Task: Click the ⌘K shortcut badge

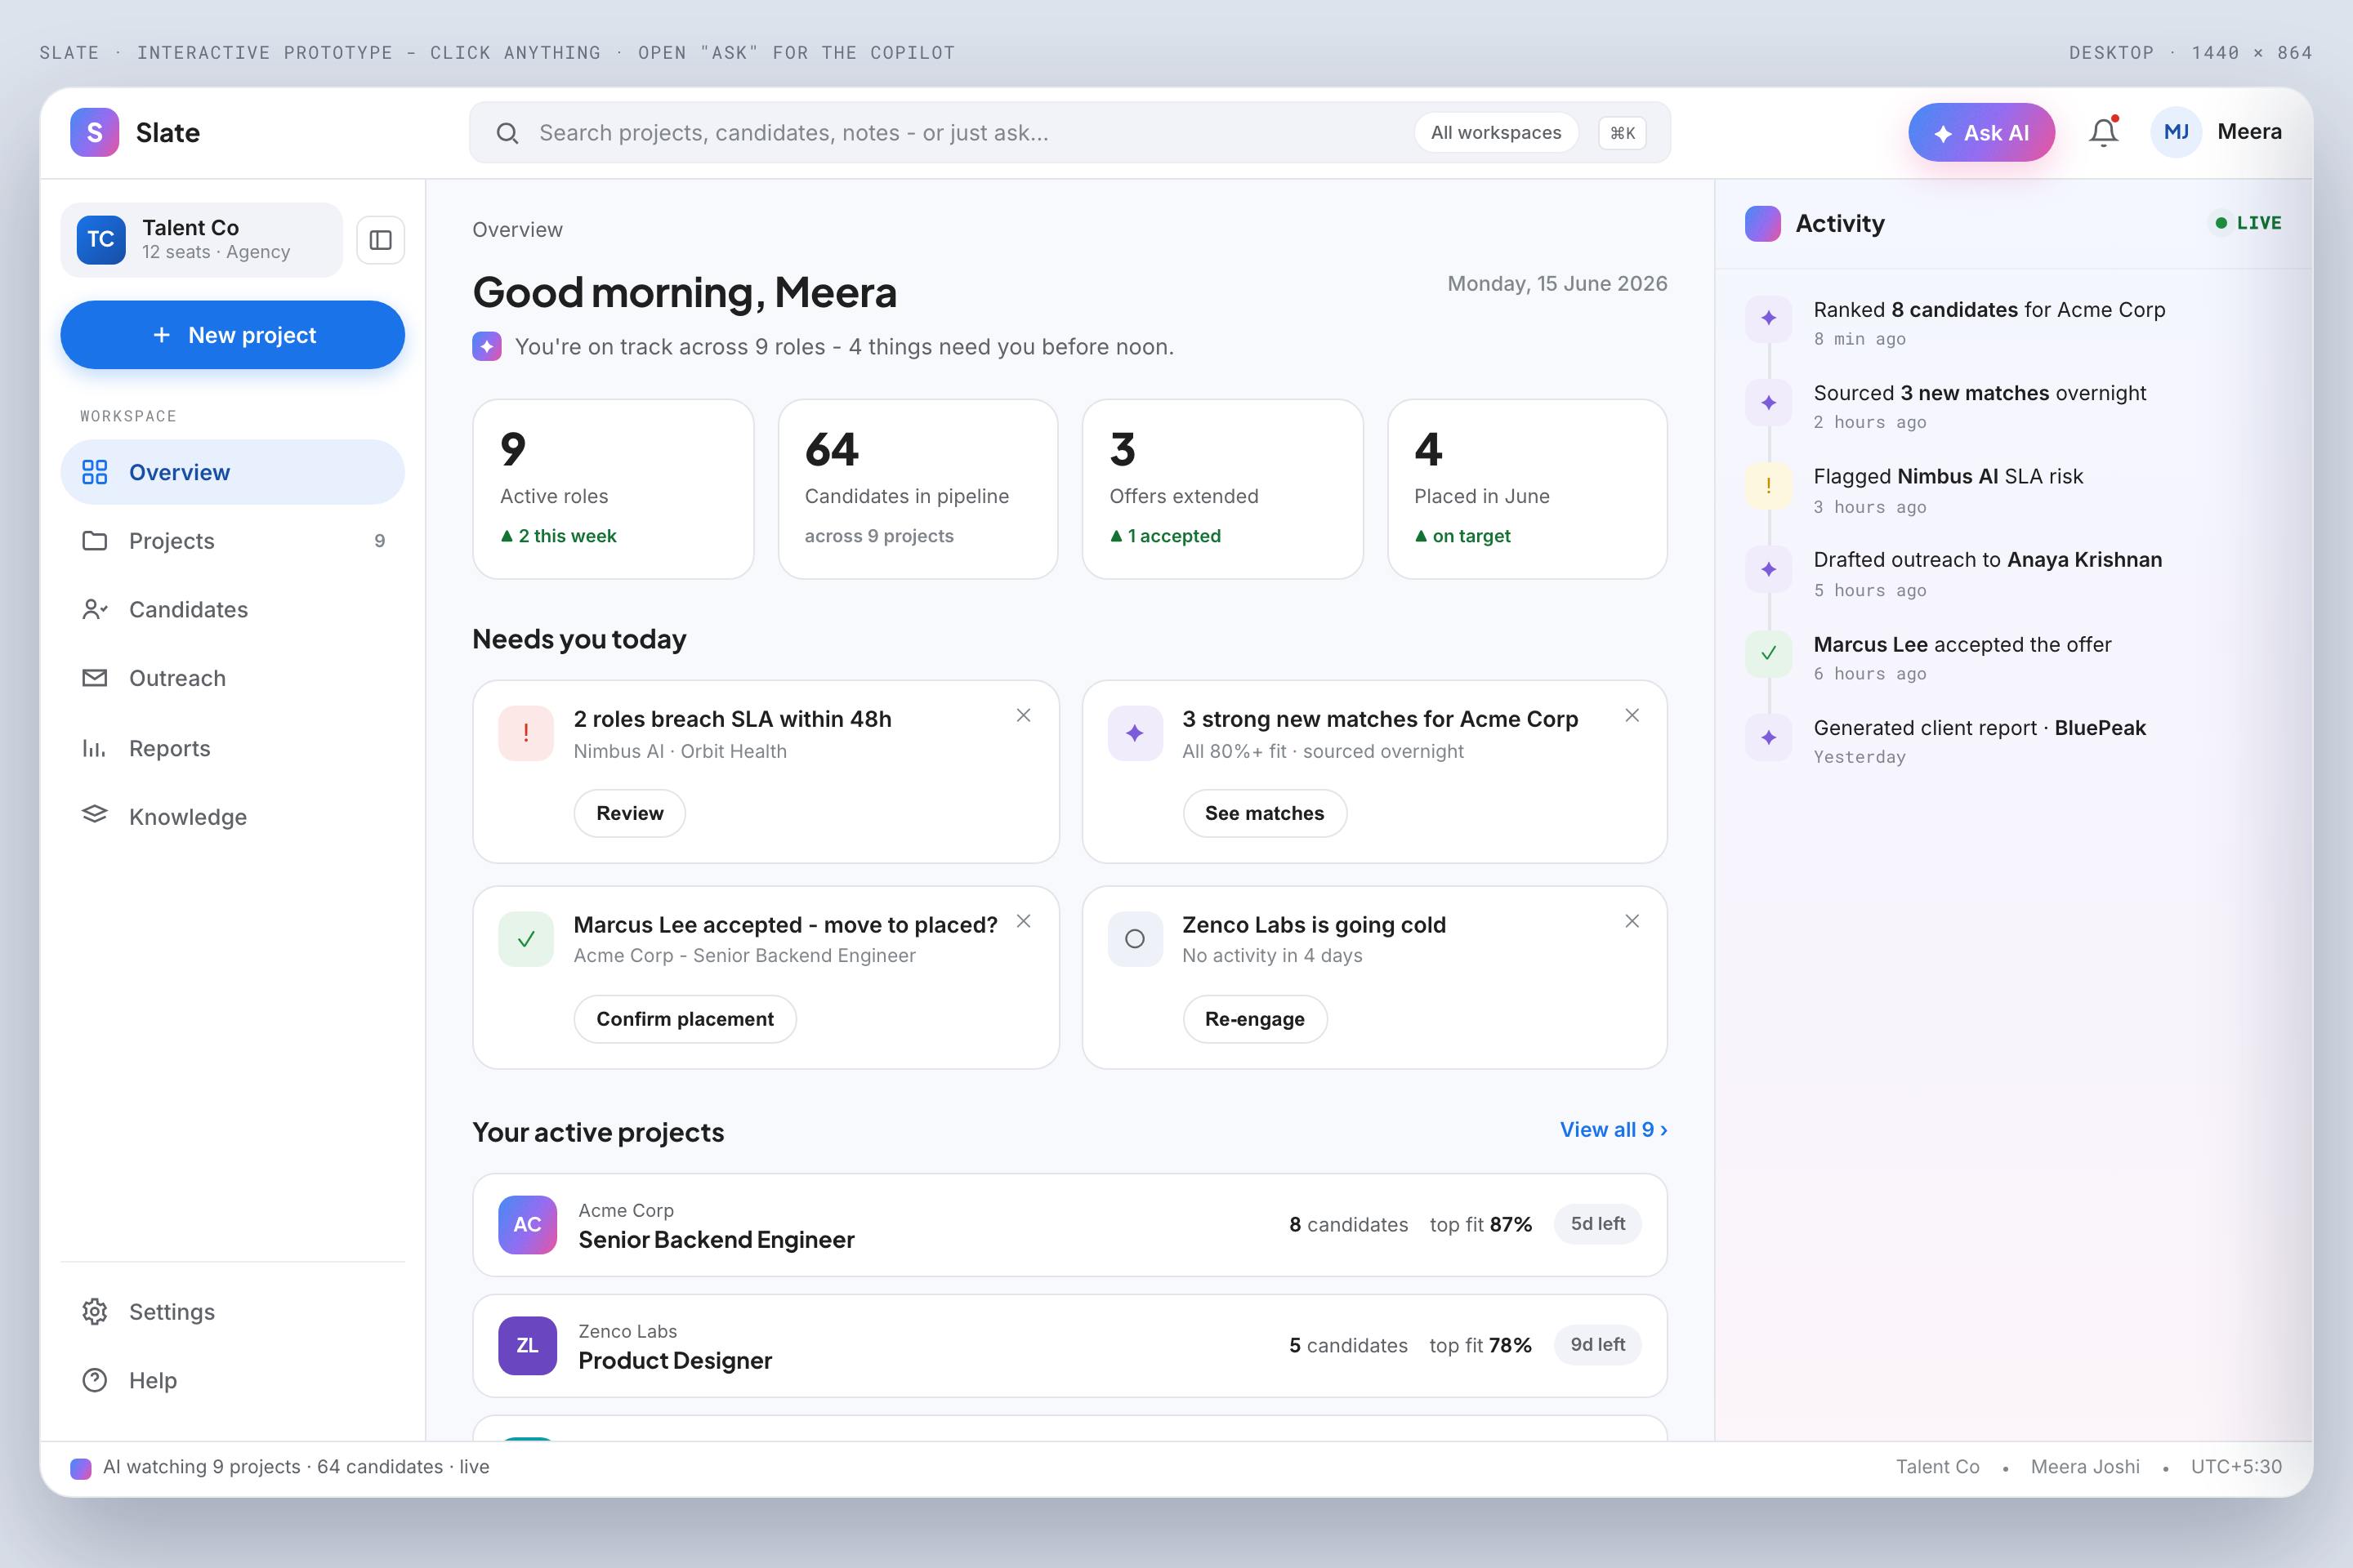Action: (1622, 133)
